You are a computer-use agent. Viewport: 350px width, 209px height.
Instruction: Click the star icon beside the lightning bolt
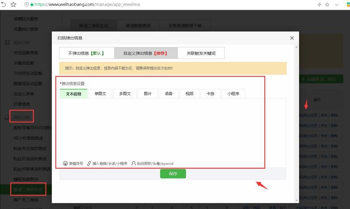(327, 4)
